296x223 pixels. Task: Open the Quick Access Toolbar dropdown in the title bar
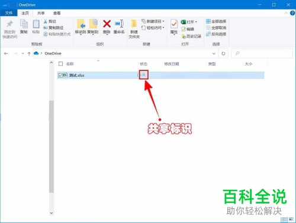(x=13, y=5)
